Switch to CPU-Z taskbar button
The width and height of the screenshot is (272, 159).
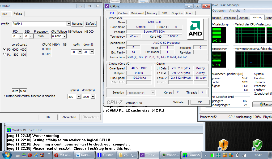149,155
